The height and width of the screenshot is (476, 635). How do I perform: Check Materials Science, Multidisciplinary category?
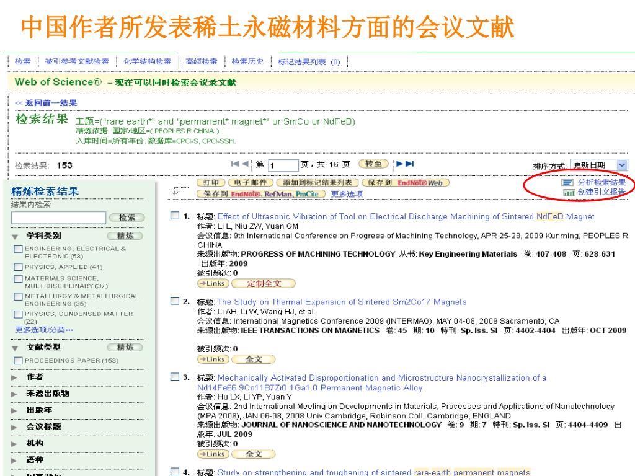click(x=18, y=278)
